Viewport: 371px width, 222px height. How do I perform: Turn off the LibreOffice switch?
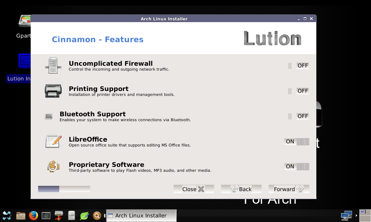tap(297, 142)
